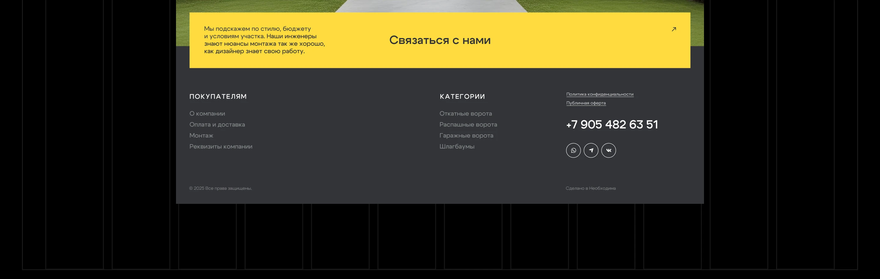
Task: Open the Шлагбаумы category
Action: point(457,146)
